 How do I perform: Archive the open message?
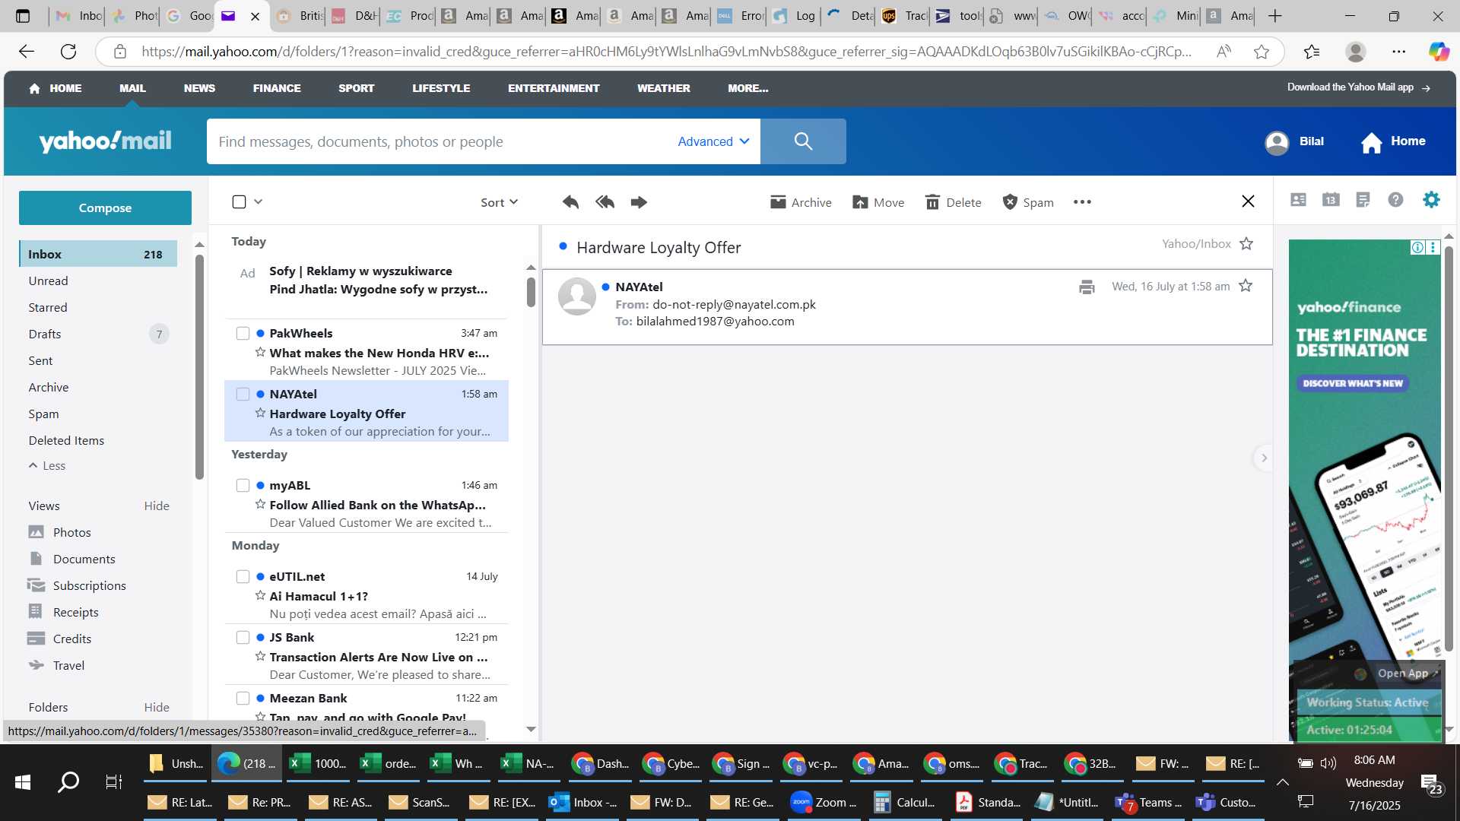coord(801,202)
